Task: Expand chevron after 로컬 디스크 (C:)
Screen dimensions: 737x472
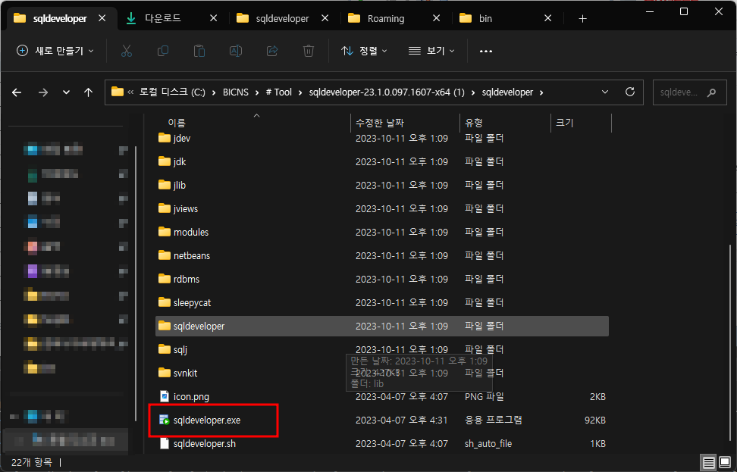Action: coord(215,92)
